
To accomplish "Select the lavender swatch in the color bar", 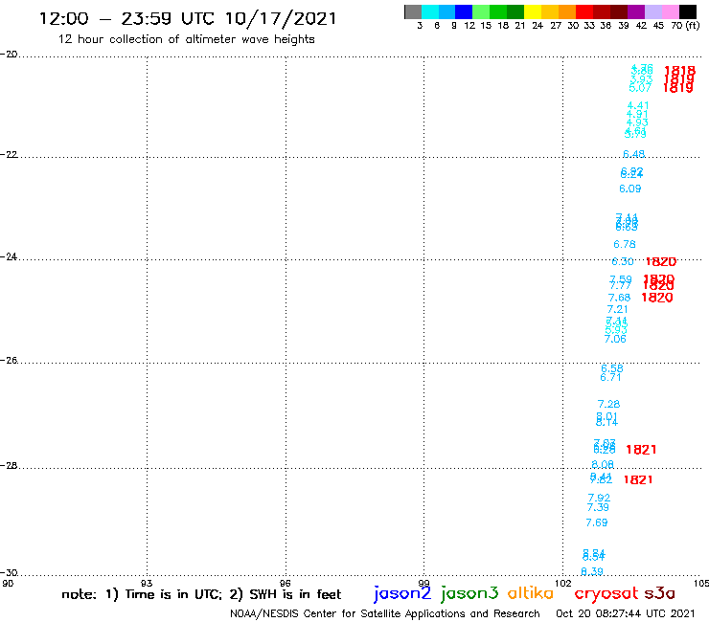I will [652, 11].
